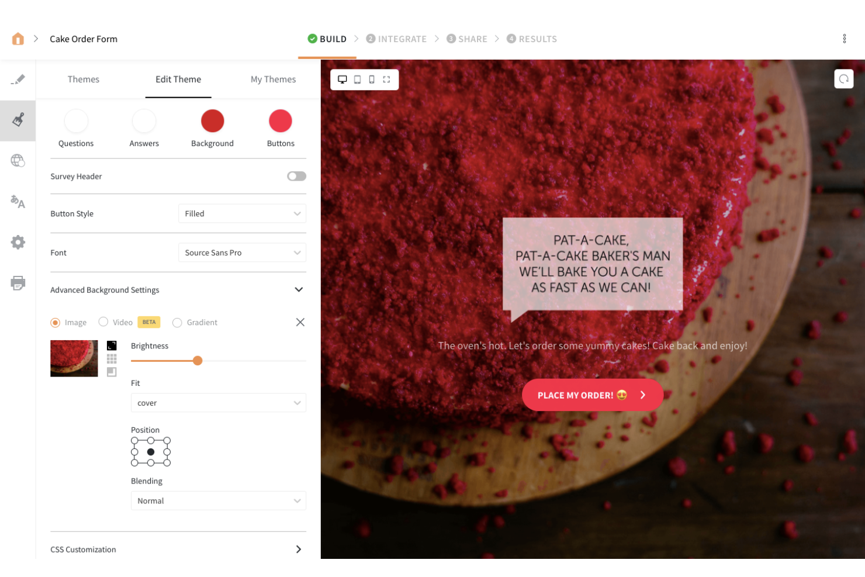Click the cake background image thumbnail
Viewport: 865px width, 577px height.
[x=74, y=358]
